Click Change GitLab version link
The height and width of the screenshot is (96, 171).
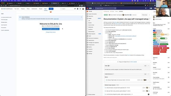click(51, 32)
